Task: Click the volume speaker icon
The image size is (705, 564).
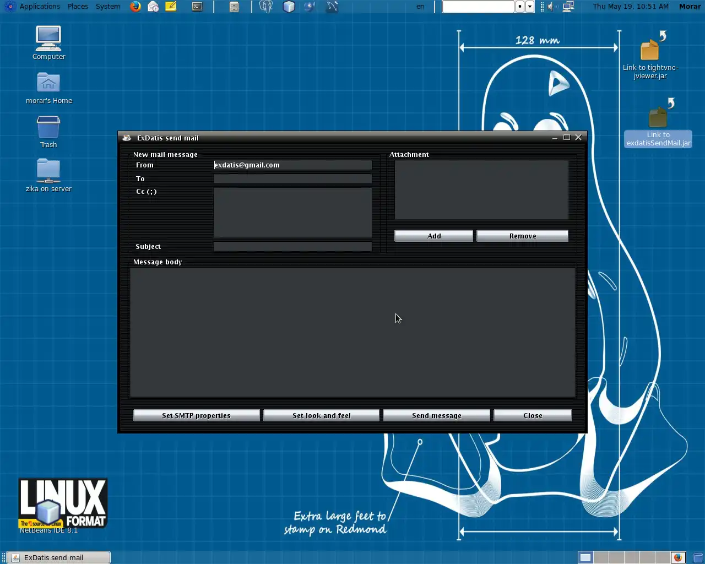Action: (551, 7)
